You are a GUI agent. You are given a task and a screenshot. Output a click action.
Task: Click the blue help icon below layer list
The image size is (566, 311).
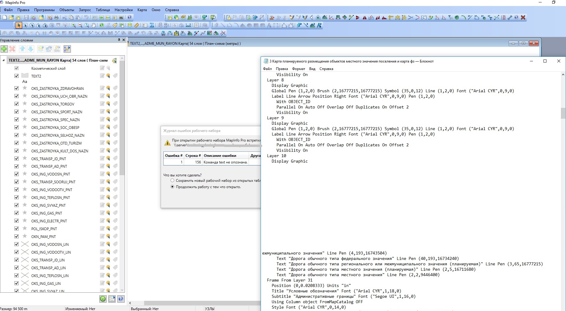(x=121, y=299)
